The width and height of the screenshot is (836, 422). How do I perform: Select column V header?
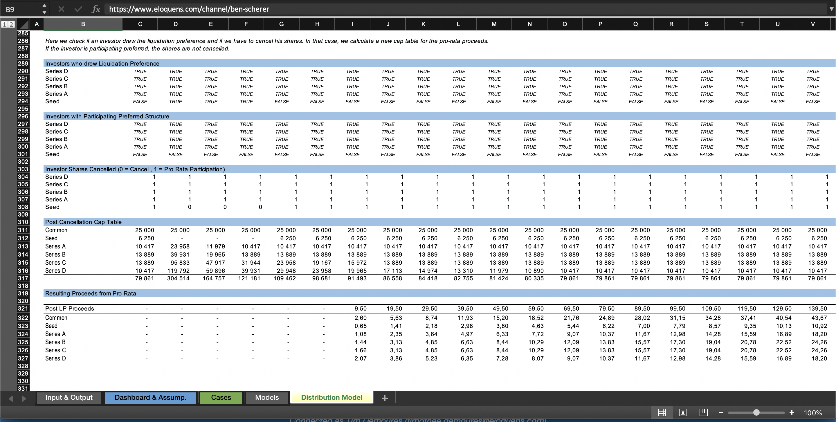[x=813, y=24]
